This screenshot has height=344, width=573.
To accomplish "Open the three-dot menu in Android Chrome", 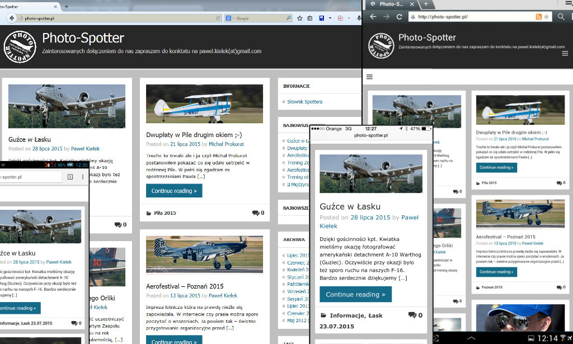I will 83,177.
